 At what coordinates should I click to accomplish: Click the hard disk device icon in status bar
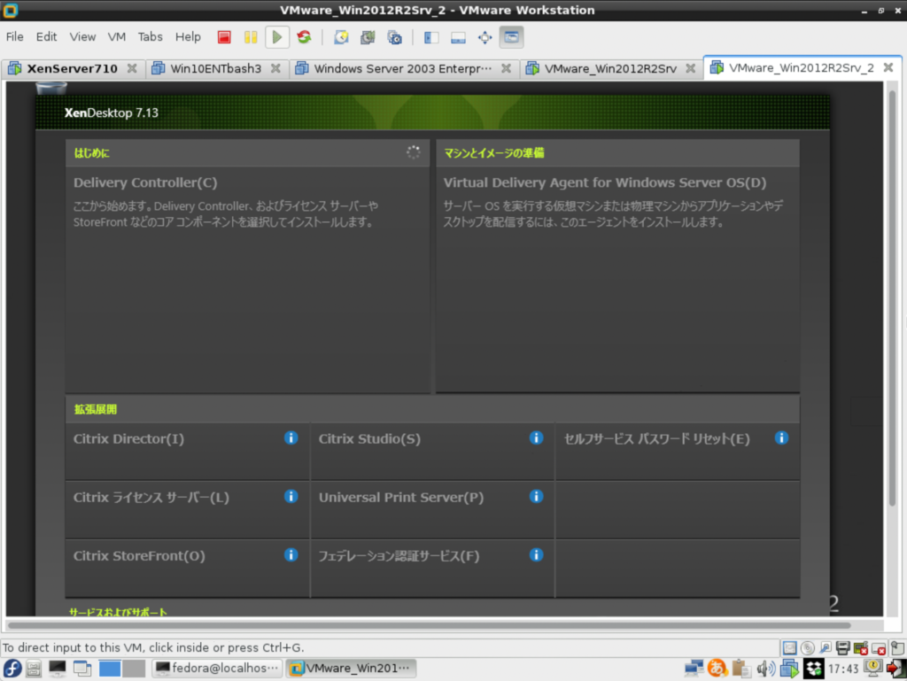789,648
